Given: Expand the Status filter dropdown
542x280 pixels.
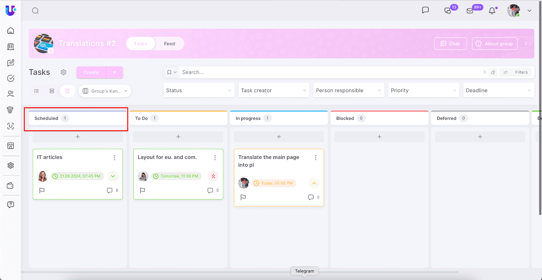Looking at the screenshot, I should point(199,90).
